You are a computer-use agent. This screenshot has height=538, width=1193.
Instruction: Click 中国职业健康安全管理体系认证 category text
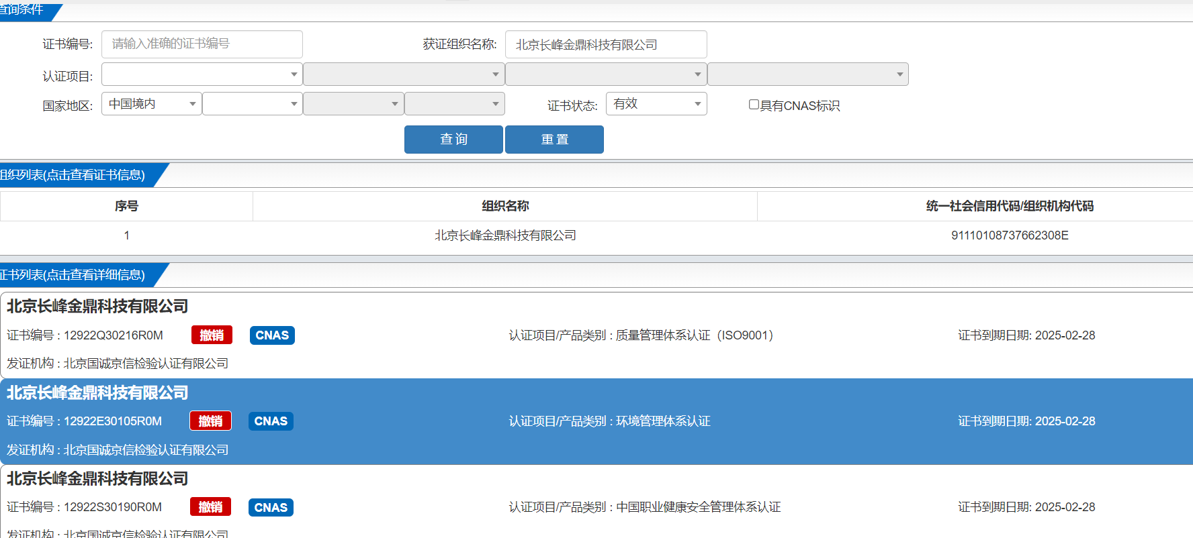(x=699, y=507)
